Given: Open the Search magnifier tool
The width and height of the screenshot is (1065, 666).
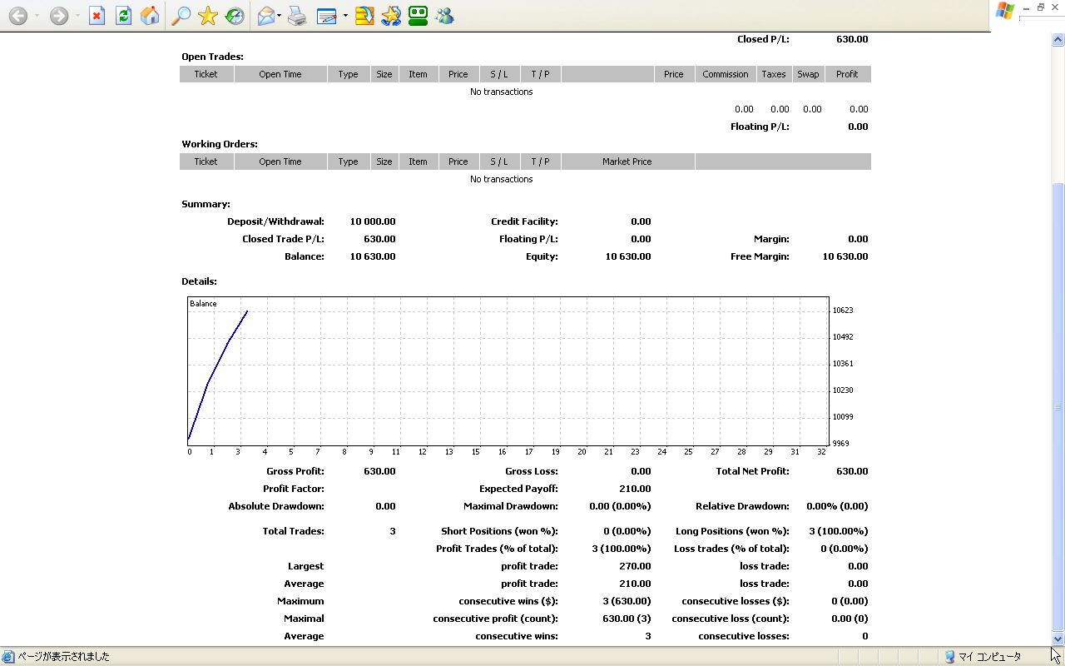Looking at the screenshot, I should tap(181, 16).
